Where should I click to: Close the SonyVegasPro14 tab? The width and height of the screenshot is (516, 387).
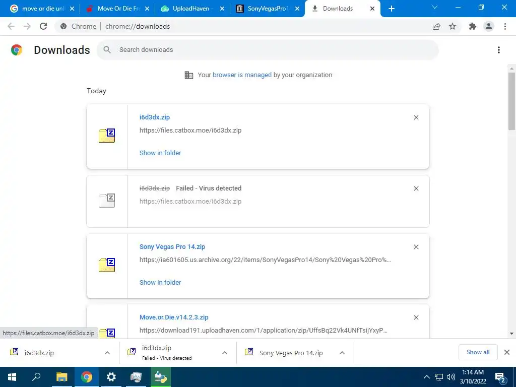[297, 9]
